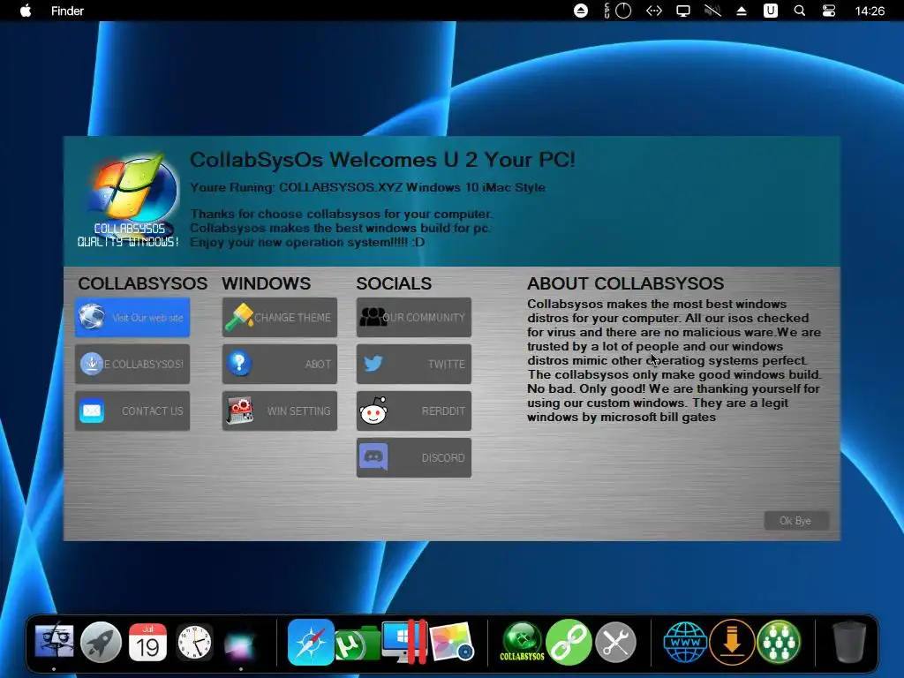Open WIN SETTING button

pos(280,411)
